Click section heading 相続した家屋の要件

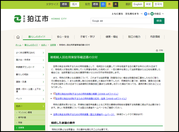pos(63,123)
